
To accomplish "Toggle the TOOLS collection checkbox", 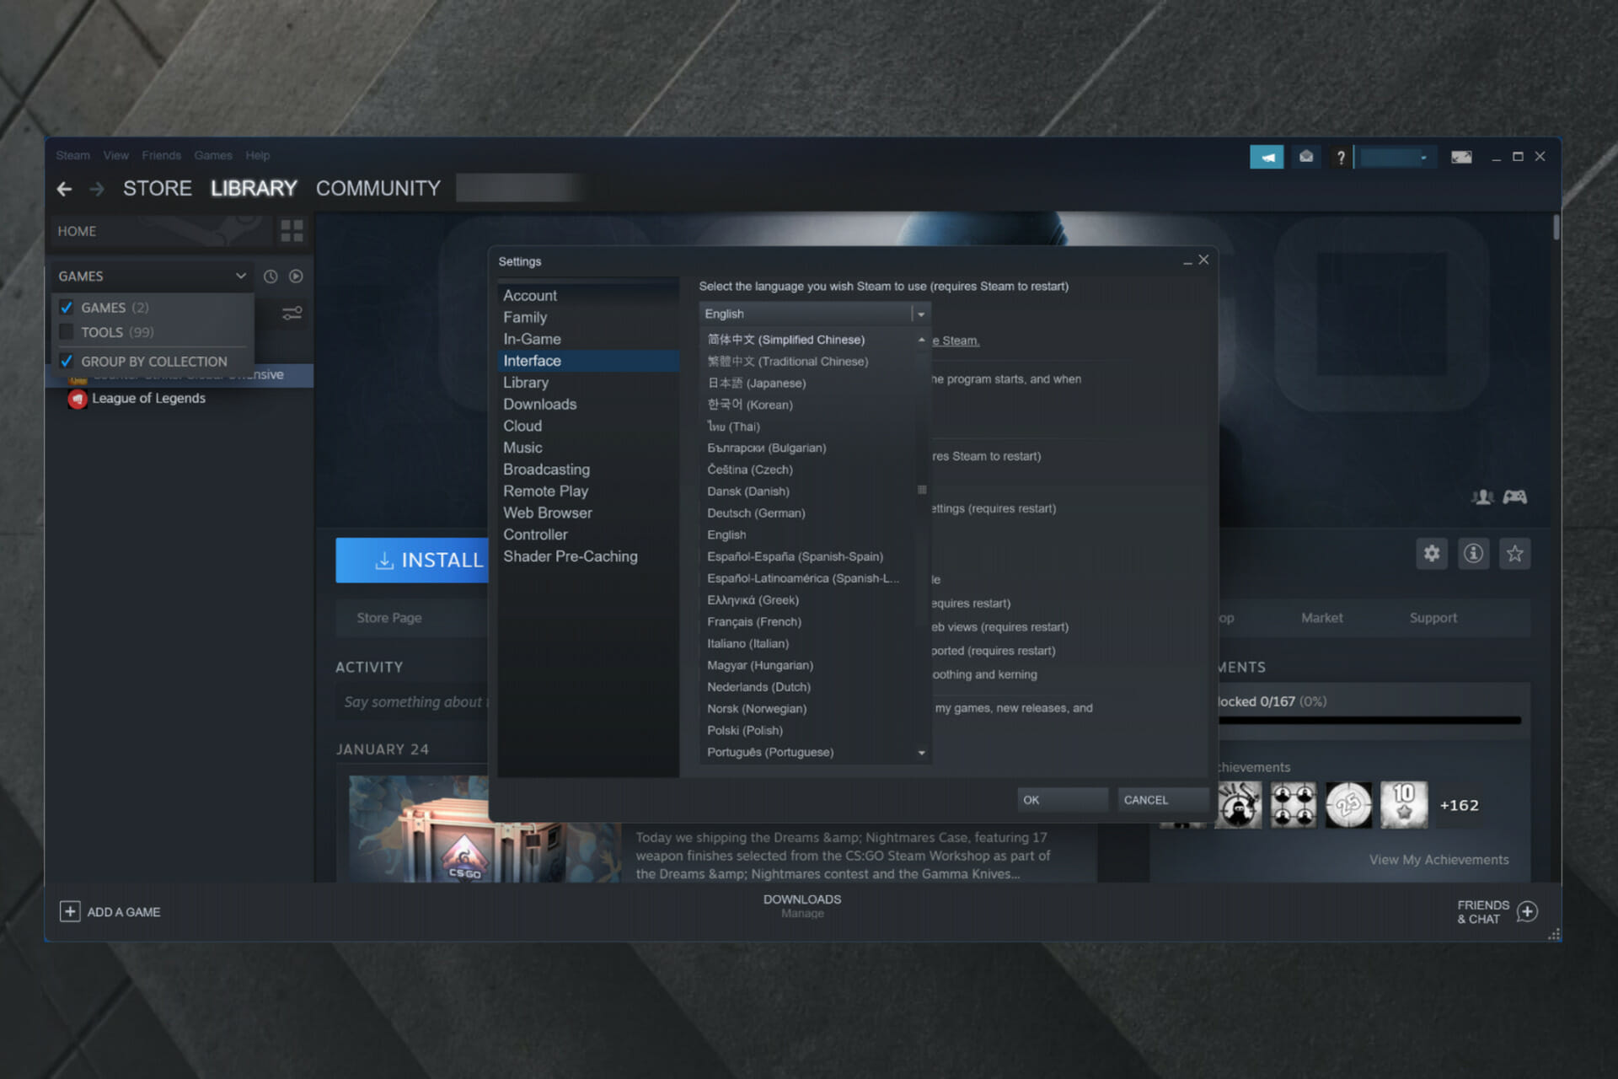I will point(67,331).
